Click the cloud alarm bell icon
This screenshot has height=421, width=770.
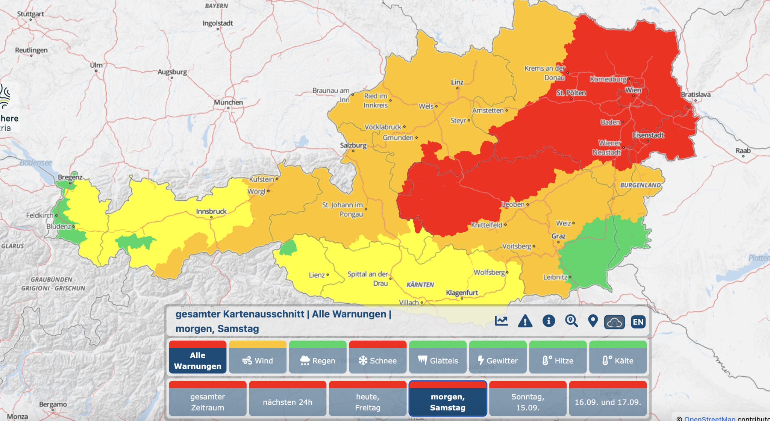tap(614, 322)
